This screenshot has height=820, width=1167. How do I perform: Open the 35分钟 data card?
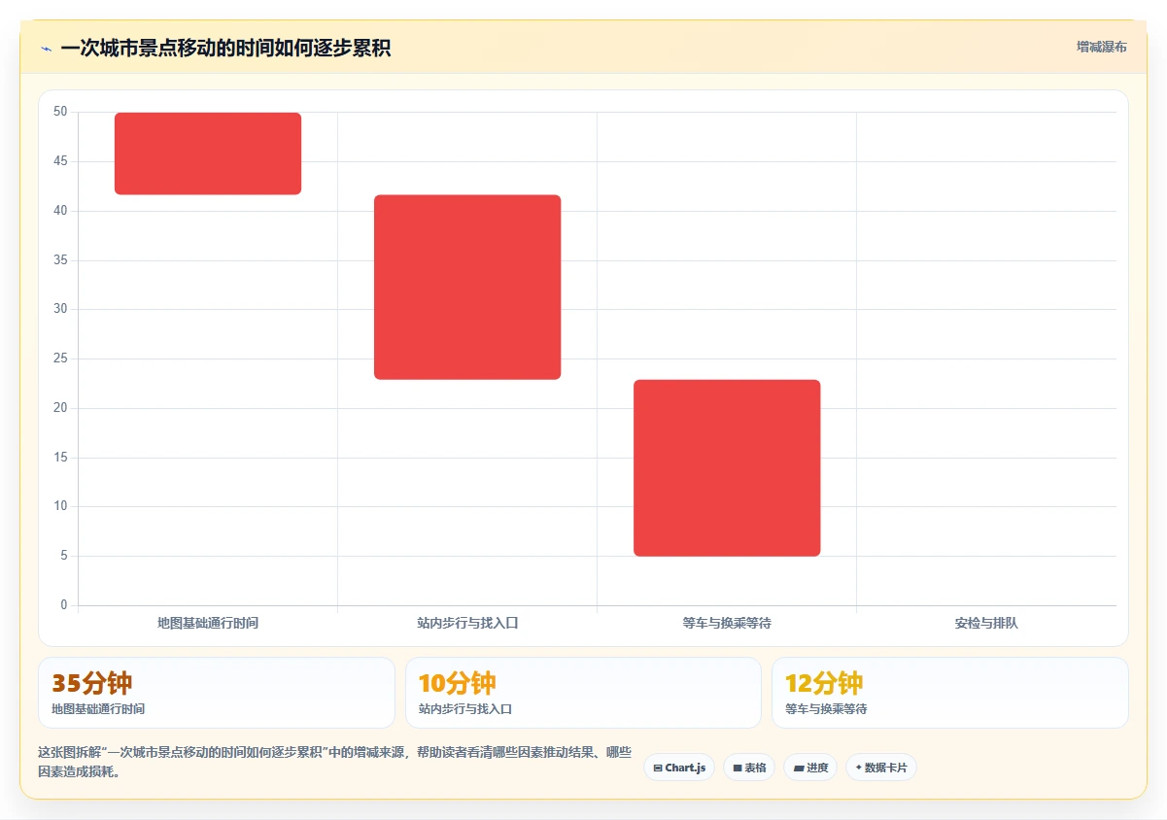(217, 693)
